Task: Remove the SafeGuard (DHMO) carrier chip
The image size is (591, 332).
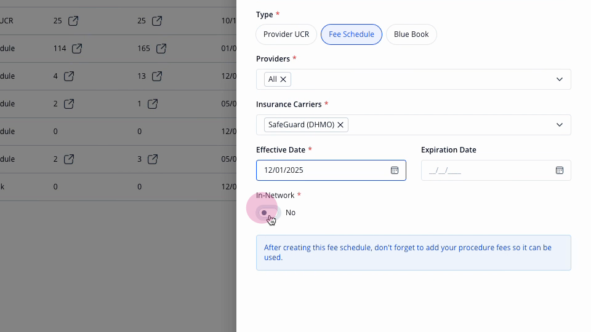Action: 340,125
